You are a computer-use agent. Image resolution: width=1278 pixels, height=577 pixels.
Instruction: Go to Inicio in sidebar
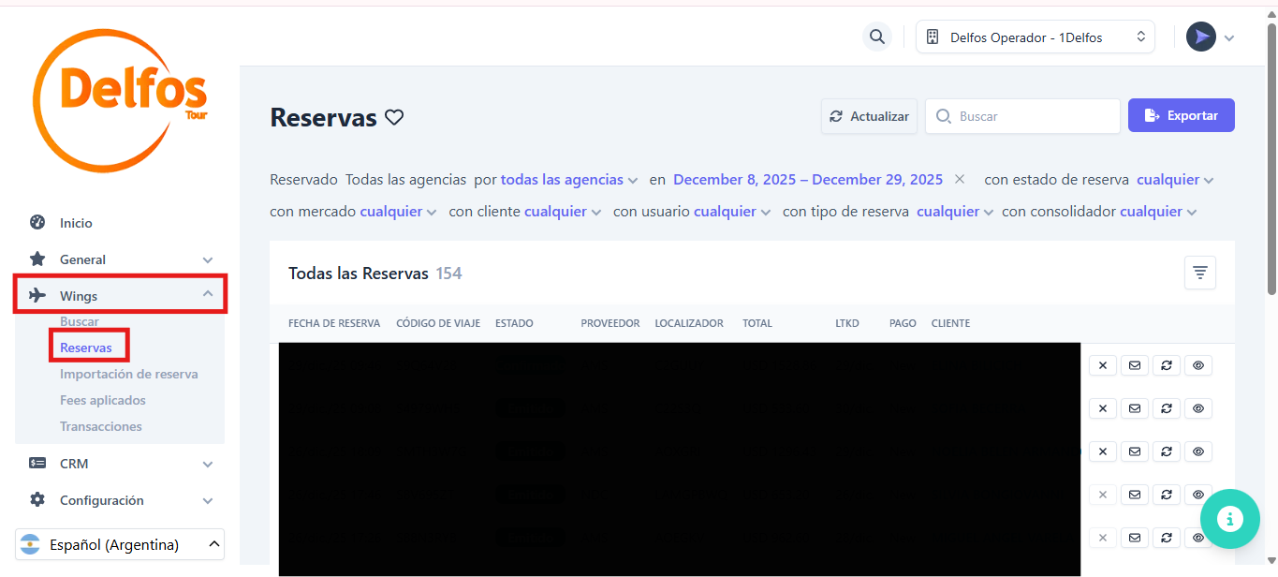click(x=76, y=223)
